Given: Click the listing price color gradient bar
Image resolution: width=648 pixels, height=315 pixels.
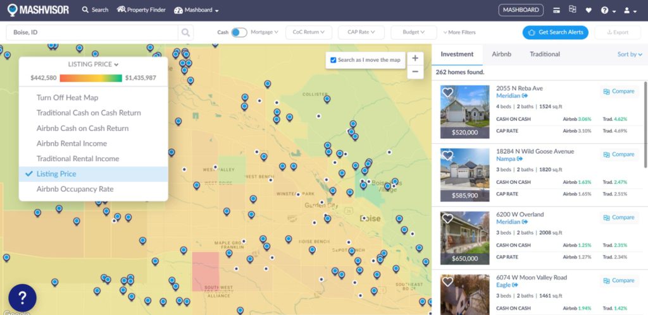Looking at the screenshot, I should [x=91, y=78].
